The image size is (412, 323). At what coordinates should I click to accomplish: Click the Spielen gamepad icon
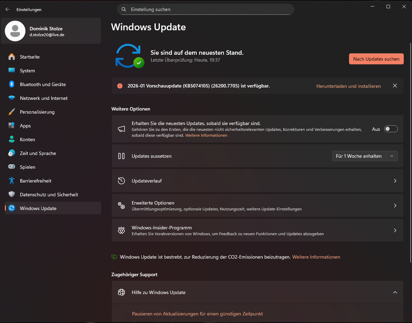12,167
